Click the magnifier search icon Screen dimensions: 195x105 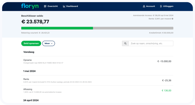125,43
